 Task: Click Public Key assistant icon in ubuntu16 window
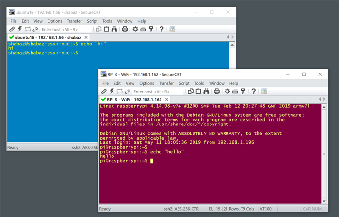click(x=151, y=29)
